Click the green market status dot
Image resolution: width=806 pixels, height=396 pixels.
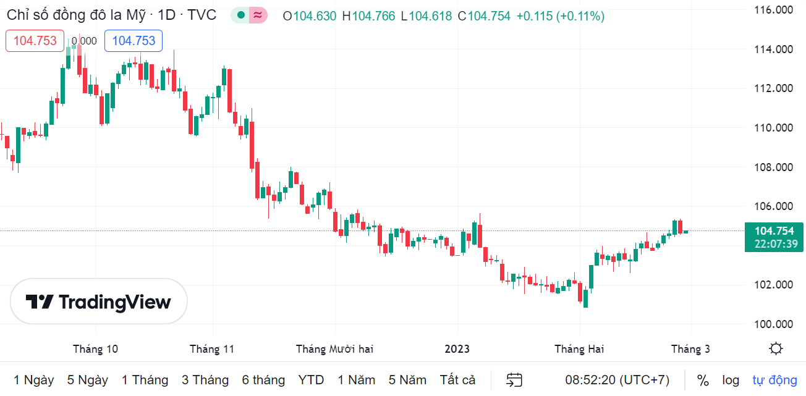pos(240,15)
